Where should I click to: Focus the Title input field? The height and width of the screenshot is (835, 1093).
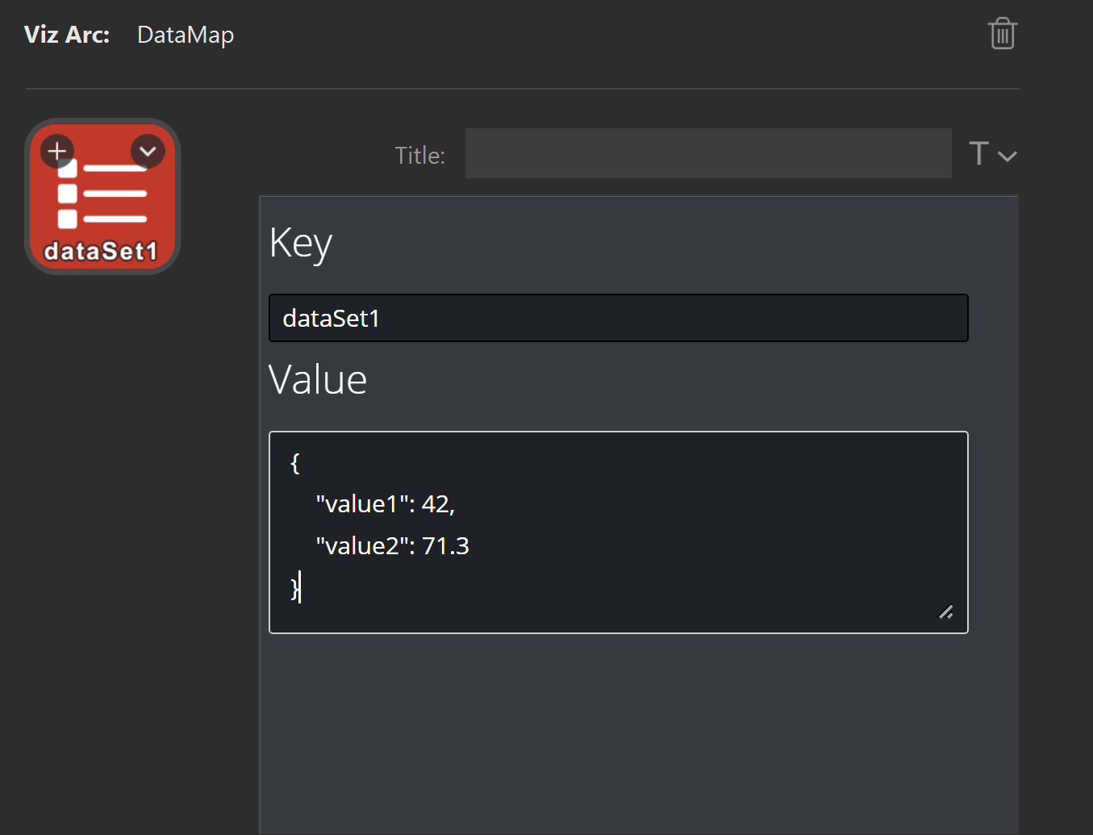[708, 153]
